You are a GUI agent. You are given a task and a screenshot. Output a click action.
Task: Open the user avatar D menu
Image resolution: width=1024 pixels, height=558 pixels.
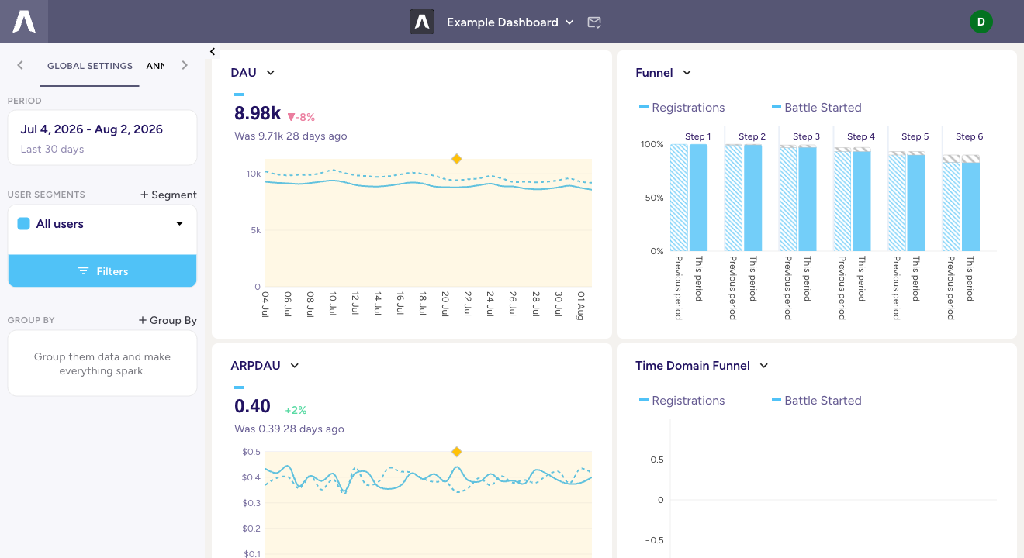[x=981, y=22]
